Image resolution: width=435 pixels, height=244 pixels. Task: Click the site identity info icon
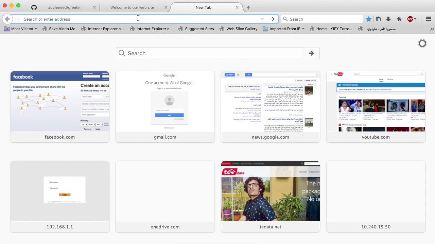pos(17,19)
